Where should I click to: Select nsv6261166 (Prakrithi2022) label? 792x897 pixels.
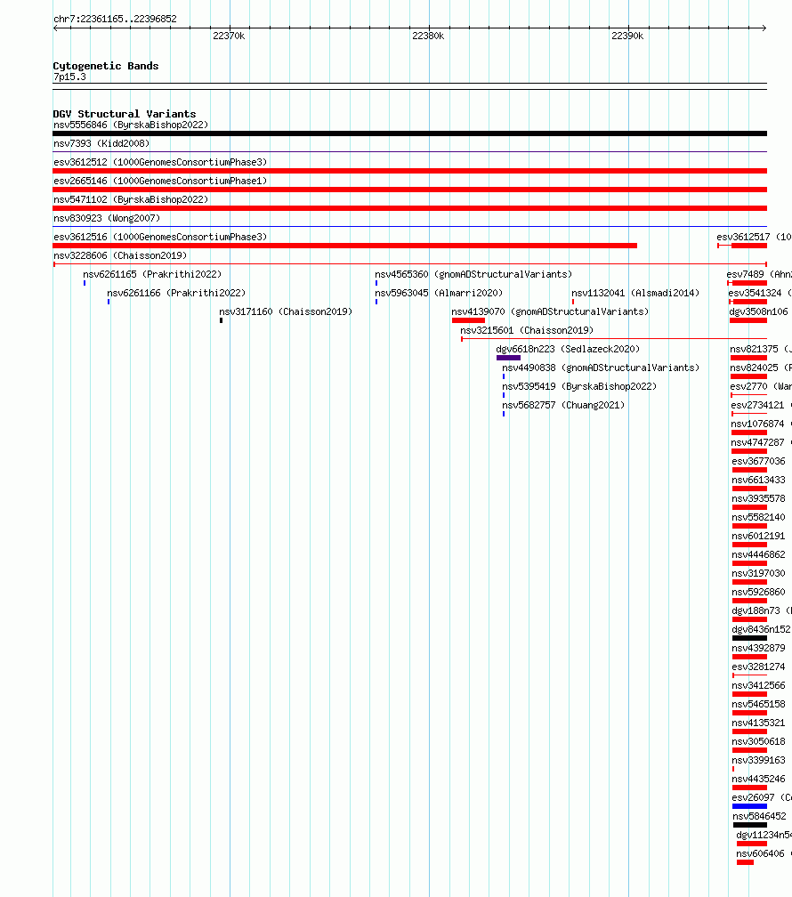(176, 293)
